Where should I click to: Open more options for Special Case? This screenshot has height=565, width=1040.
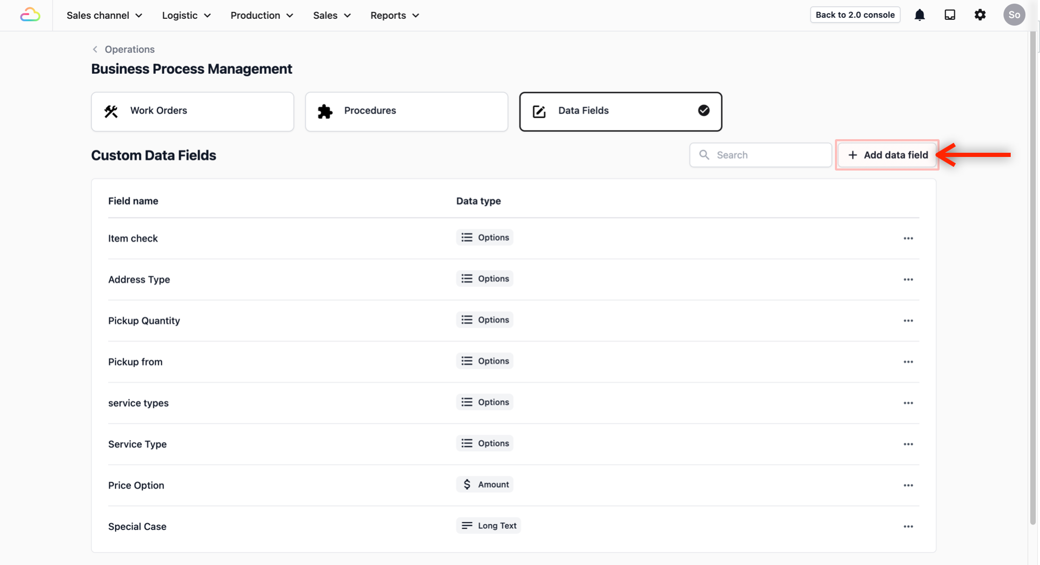908,527
